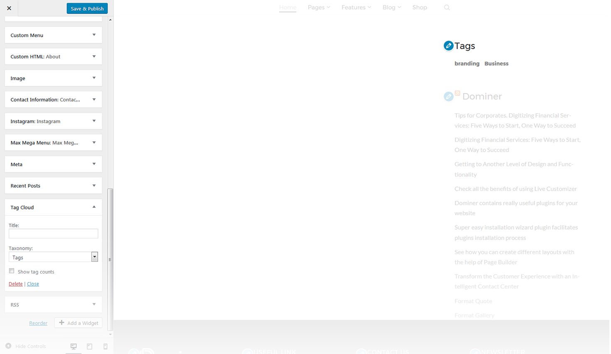Open Home menu item in preview
The width and height of the screenshot is (611, 354).
click(287, 7)
